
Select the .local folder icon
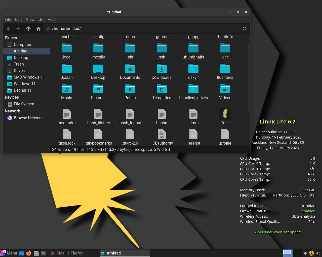(67, 48)
